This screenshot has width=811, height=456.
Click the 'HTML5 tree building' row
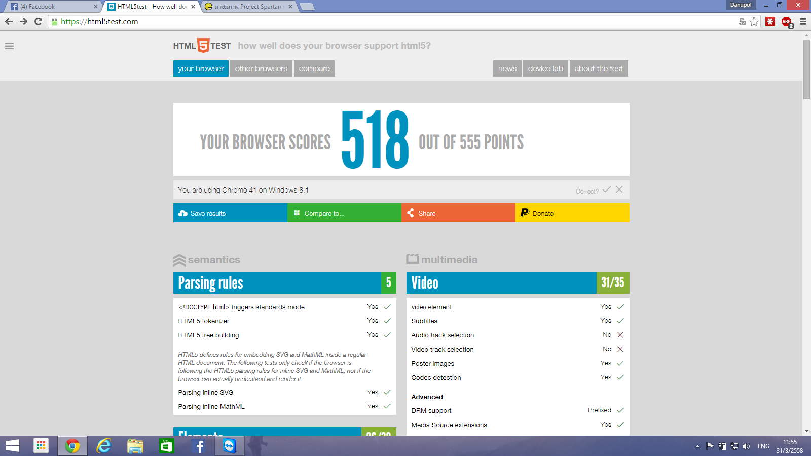[285, 335]
